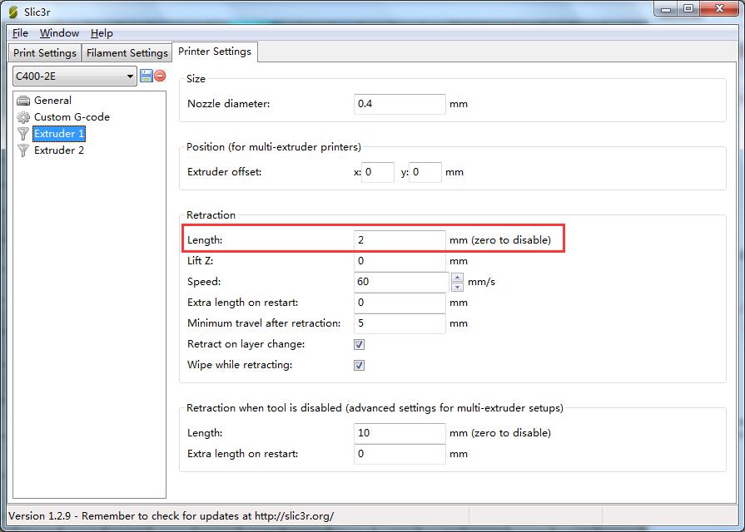Click the 'Wipe while retracting:' label
This screenshot has height=532, width=745.
pyautogui.click(x=240, y=366)
